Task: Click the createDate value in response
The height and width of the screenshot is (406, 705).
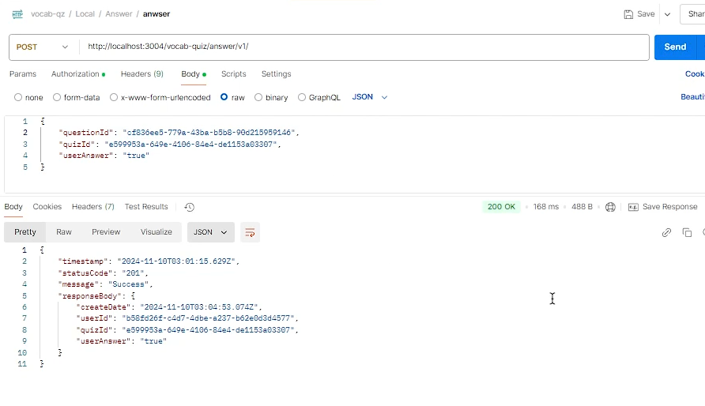Action: click(198, 307)
